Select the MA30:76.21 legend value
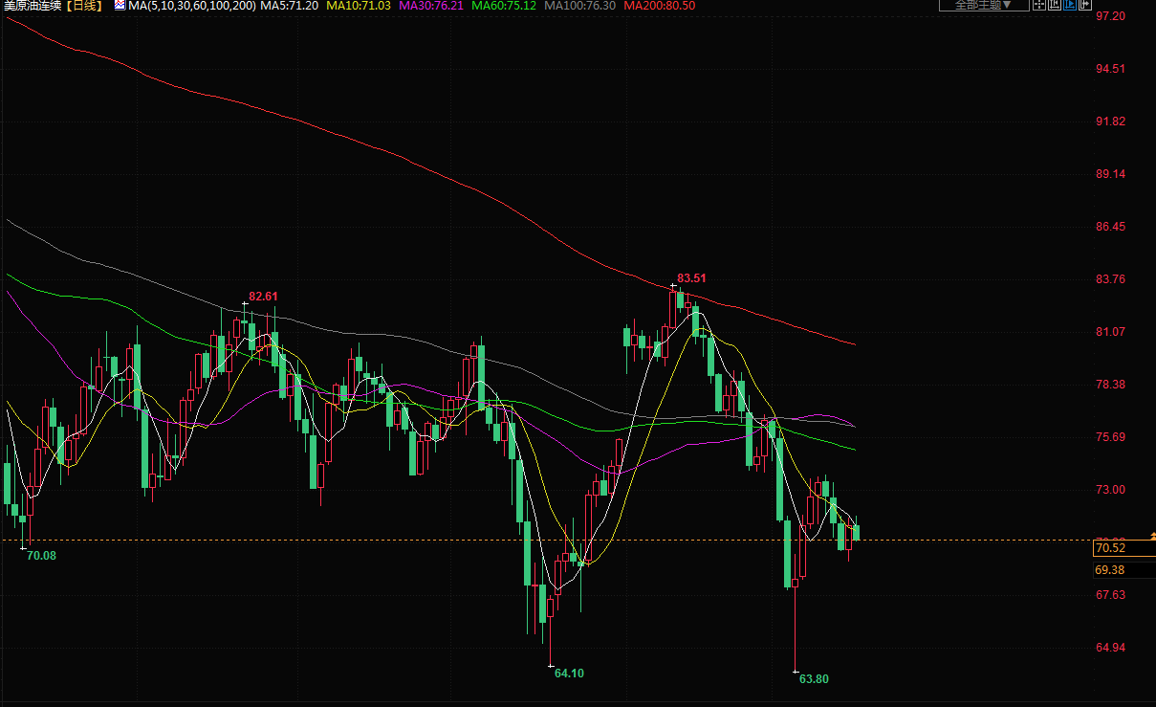Screen dimensions: 1156x707 click(x=430, y=6)
